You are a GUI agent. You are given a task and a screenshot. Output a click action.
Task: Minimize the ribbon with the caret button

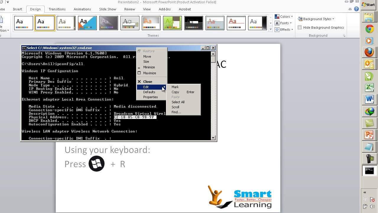pyautogui.click(x=351, y=9)
